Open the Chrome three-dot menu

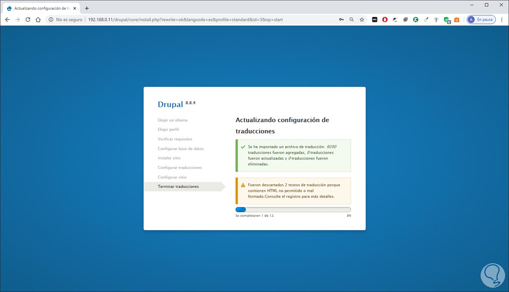[x=502, y=20]
